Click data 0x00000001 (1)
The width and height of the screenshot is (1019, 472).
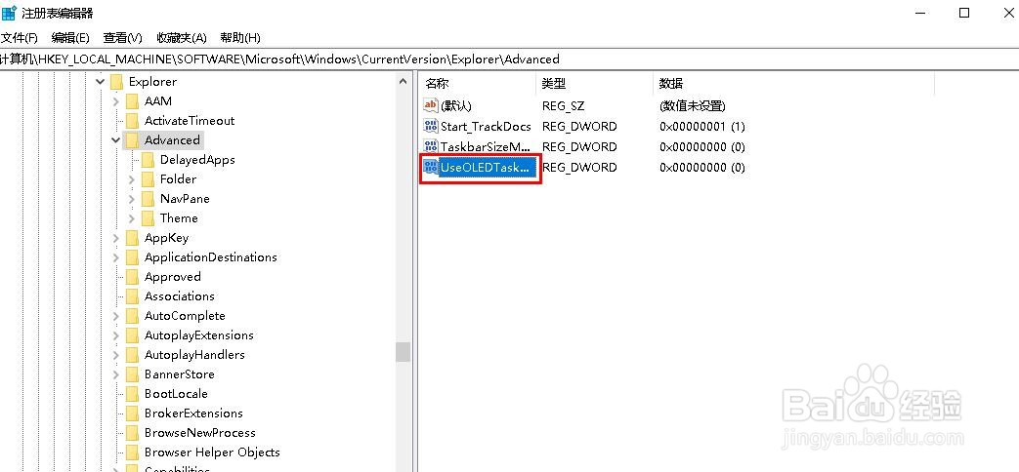(702, 126)
